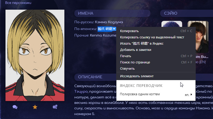Click the translation Полировка одним когтем
The image size is (213, 119).
click(140, 94)
